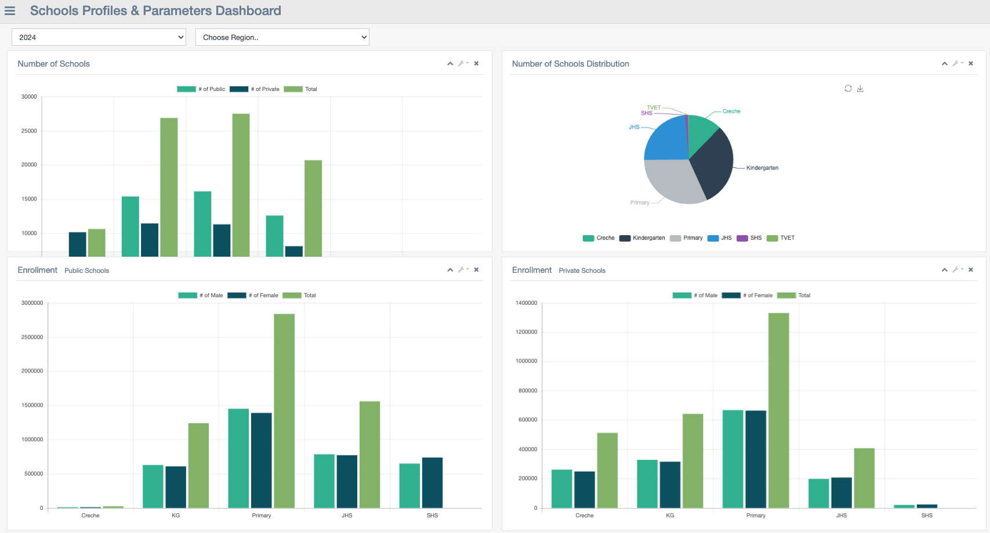Select the 'Private Schools' enrollment header
This screenshot has height=533, width=990.
tap(582, 270)
